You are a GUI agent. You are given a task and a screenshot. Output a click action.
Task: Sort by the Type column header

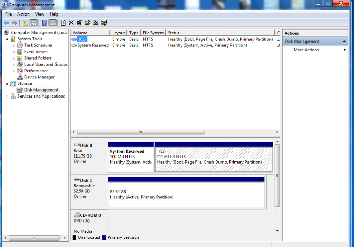click(134, 33)
